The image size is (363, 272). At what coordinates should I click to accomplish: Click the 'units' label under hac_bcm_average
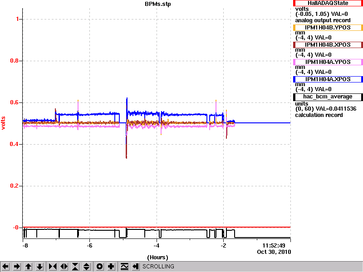(x=302, y=104)
